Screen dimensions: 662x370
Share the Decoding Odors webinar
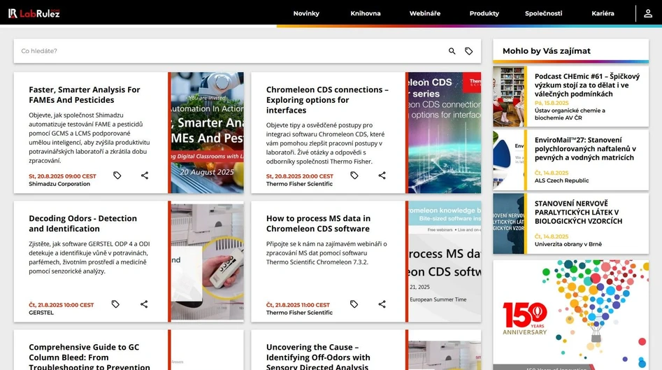[x=144, y=304]
